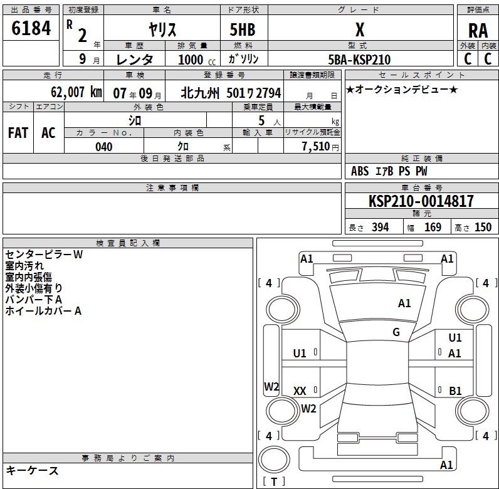Select the mileage 62,007 km
This screenshot has height=489, width=499.
point(76,92)
